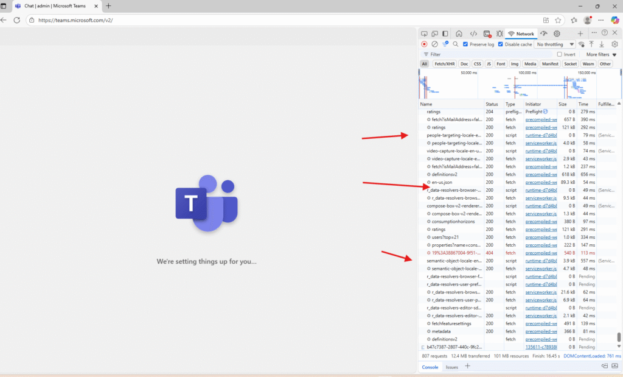Image resolution: width=623 pixels, height=377 pixels.
Task: Open the Sources panel bug icon
Action: pyautogui.click(x=499, y=33)
